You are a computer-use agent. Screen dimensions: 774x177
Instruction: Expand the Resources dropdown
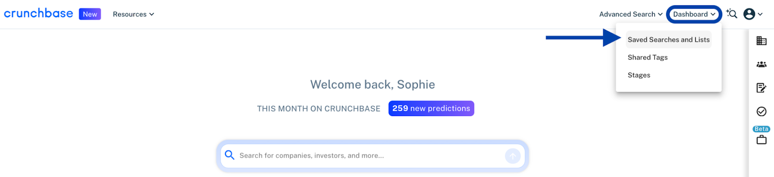pos(134,15)
